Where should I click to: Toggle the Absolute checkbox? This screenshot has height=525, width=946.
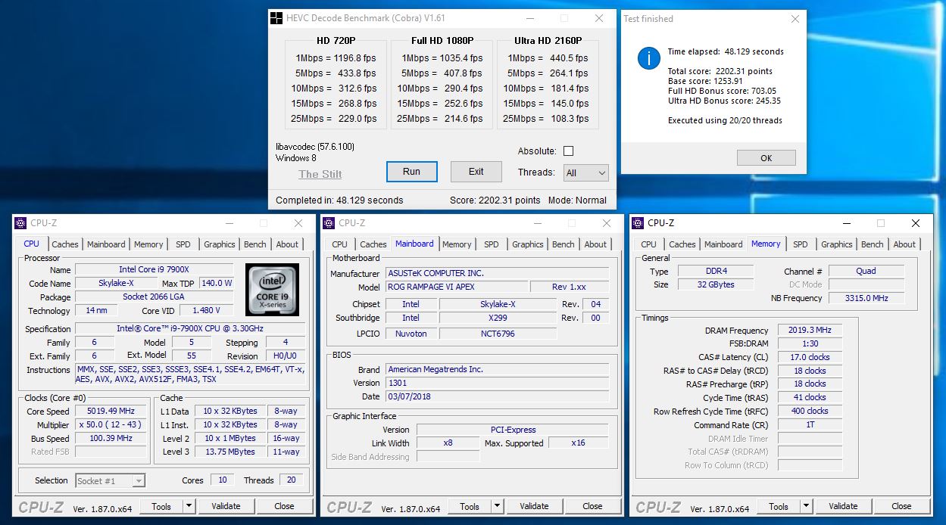[x=568, y=151]
